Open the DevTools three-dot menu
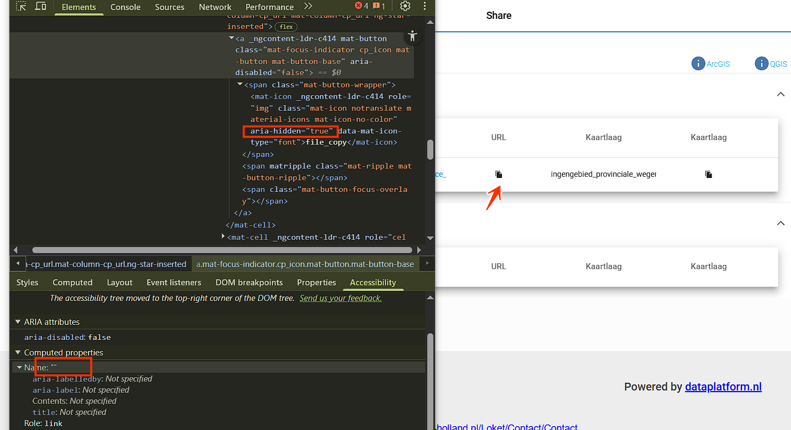The width and height of the screenshot is (791, 430). click(425, 7)
